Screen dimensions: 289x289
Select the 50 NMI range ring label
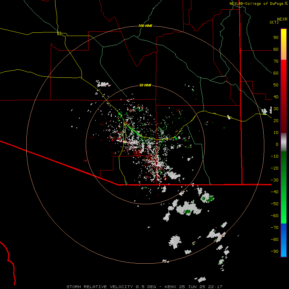point(145,85)
